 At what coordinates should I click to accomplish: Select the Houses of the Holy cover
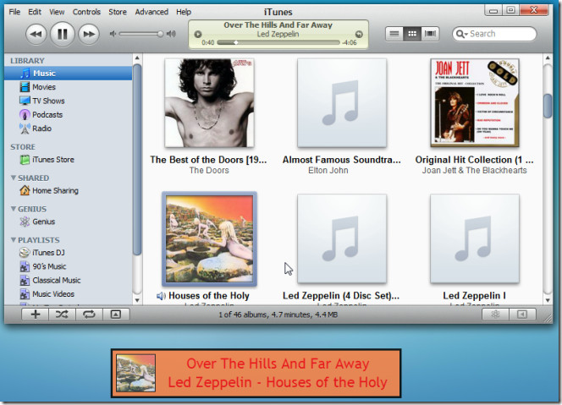click(209, 238)
